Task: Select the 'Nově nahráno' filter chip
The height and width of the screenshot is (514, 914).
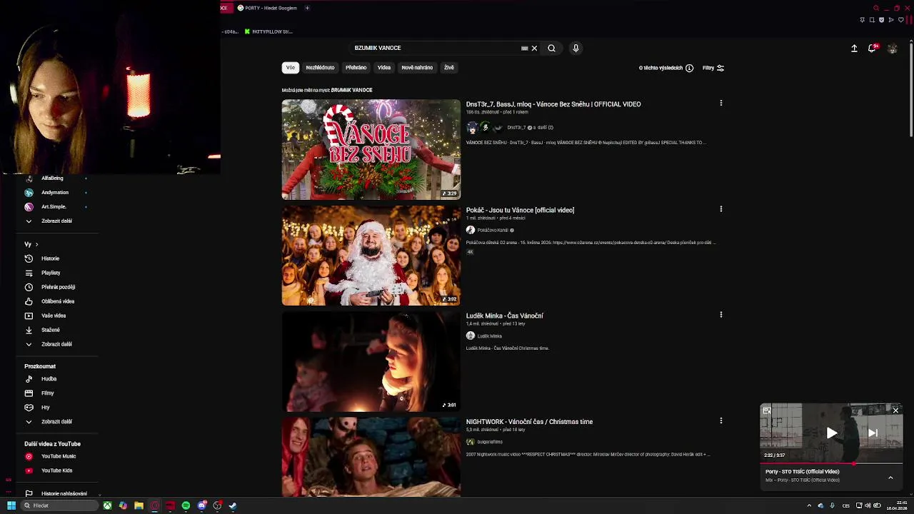Action: pyautogui.click(x=417, y=67)
